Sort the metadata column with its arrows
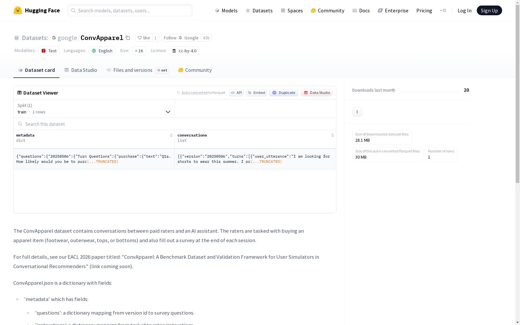The image size is (520, 325). point(171,135)
